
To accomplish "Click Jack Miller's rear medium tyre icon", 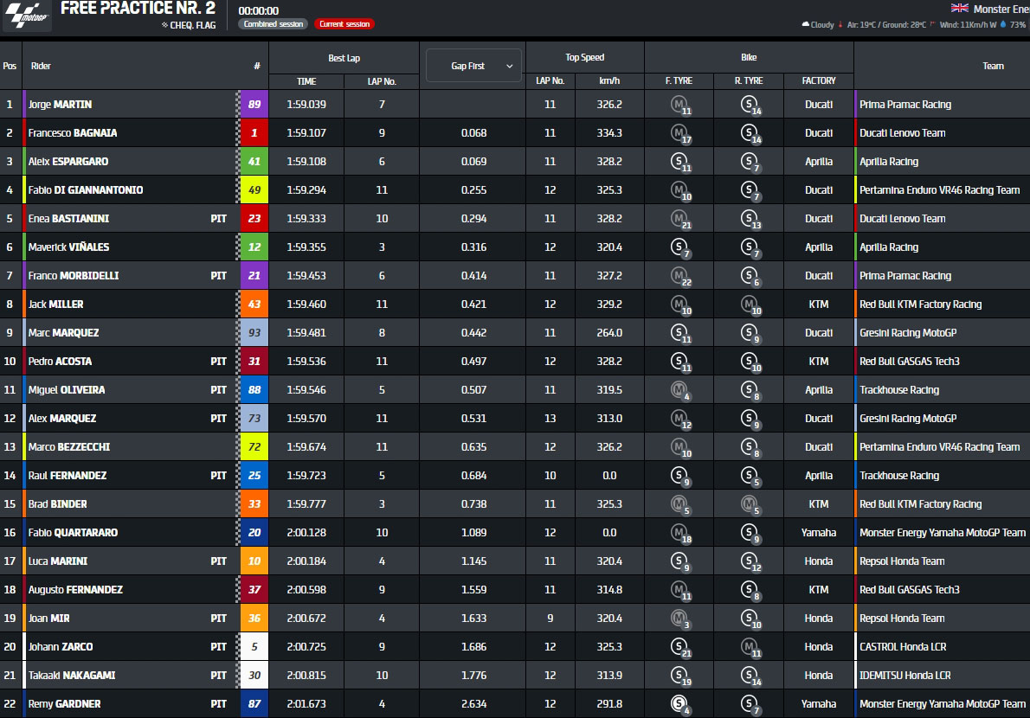I will coord(750,305).
